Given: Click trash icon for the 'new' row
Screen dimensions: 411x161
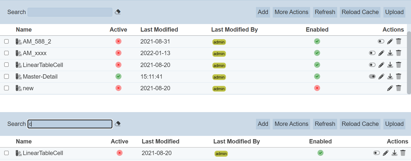Looking at the screenshot, I should 399,88.
